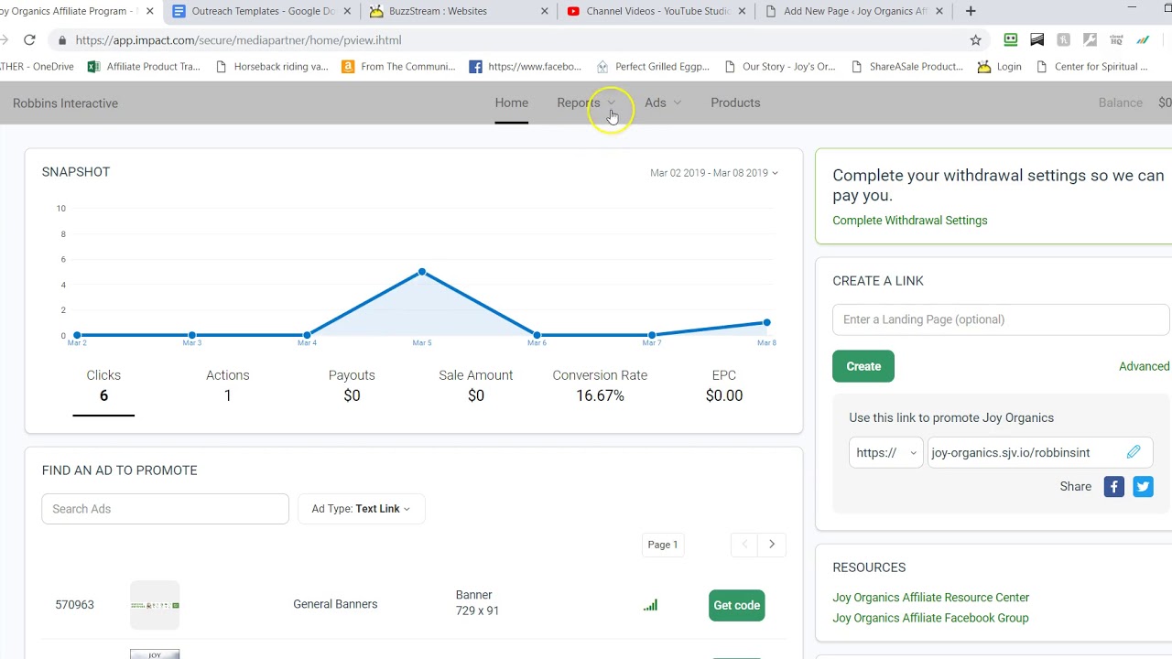Image resolution: width=1172 pixels, height=659 pixels.
Task: Expand the Ads dropdown menu
Action: (663, 103)
